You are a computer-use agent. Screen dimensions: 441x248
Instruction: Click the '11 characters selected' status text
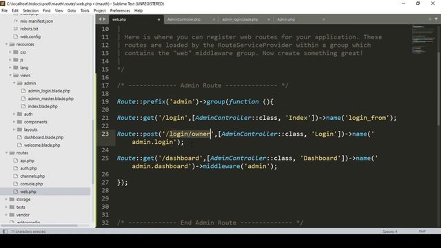coord(28,231)
